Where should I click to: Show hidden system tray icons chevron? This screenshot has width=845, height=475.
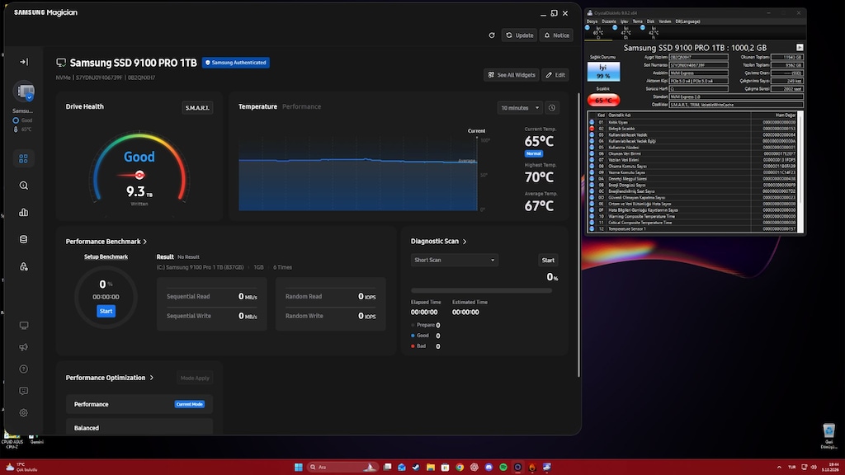pyautogui.click(x=779, y=467)
